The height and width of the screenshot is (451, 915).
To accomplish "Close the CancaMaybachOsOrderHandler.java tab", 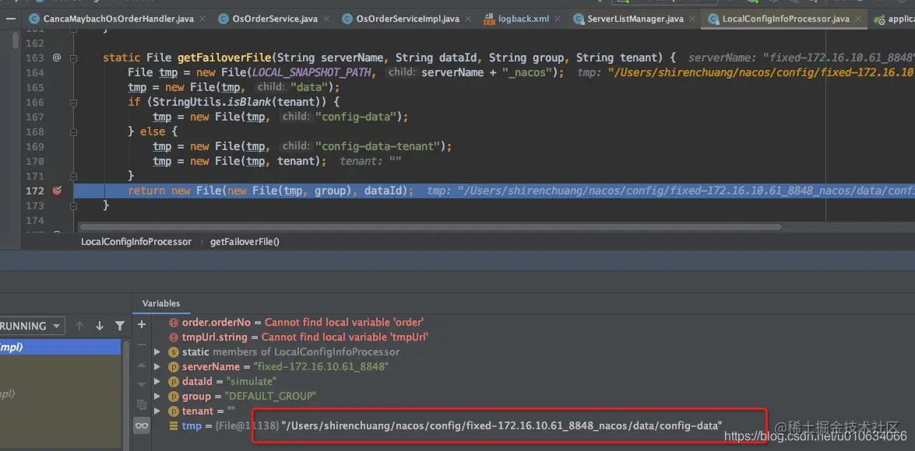I will 202,19.
